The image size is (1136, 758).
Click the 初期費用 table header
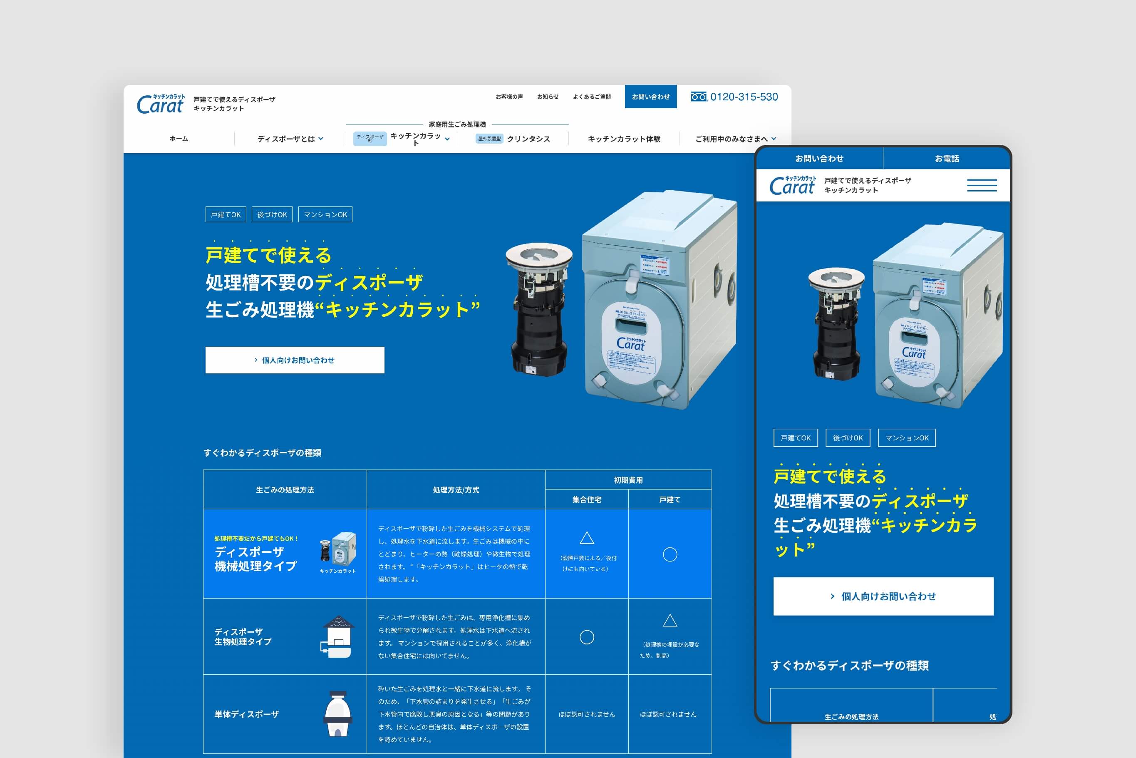[x=628, y=480]
